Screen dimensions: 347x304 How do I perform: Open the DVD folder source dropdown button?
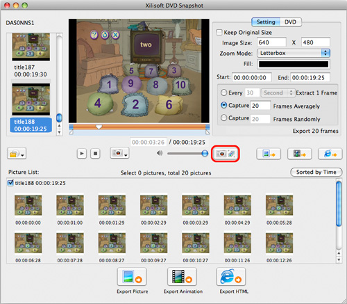point(17,154)
